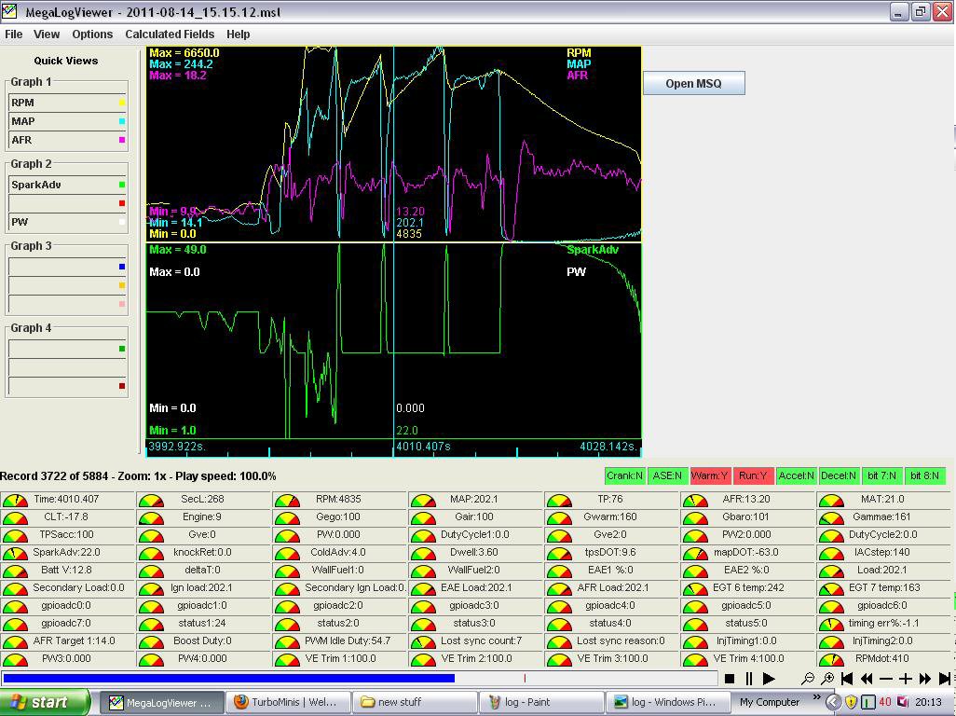Image resolution: width=956 pixels, height=716 pixels.
Task: Click the gauge icon beside CLT:-17.8
Action: pos(15,518)
